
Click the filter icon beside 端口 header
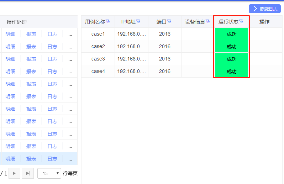pyautogui.click(x=169, y=22)
